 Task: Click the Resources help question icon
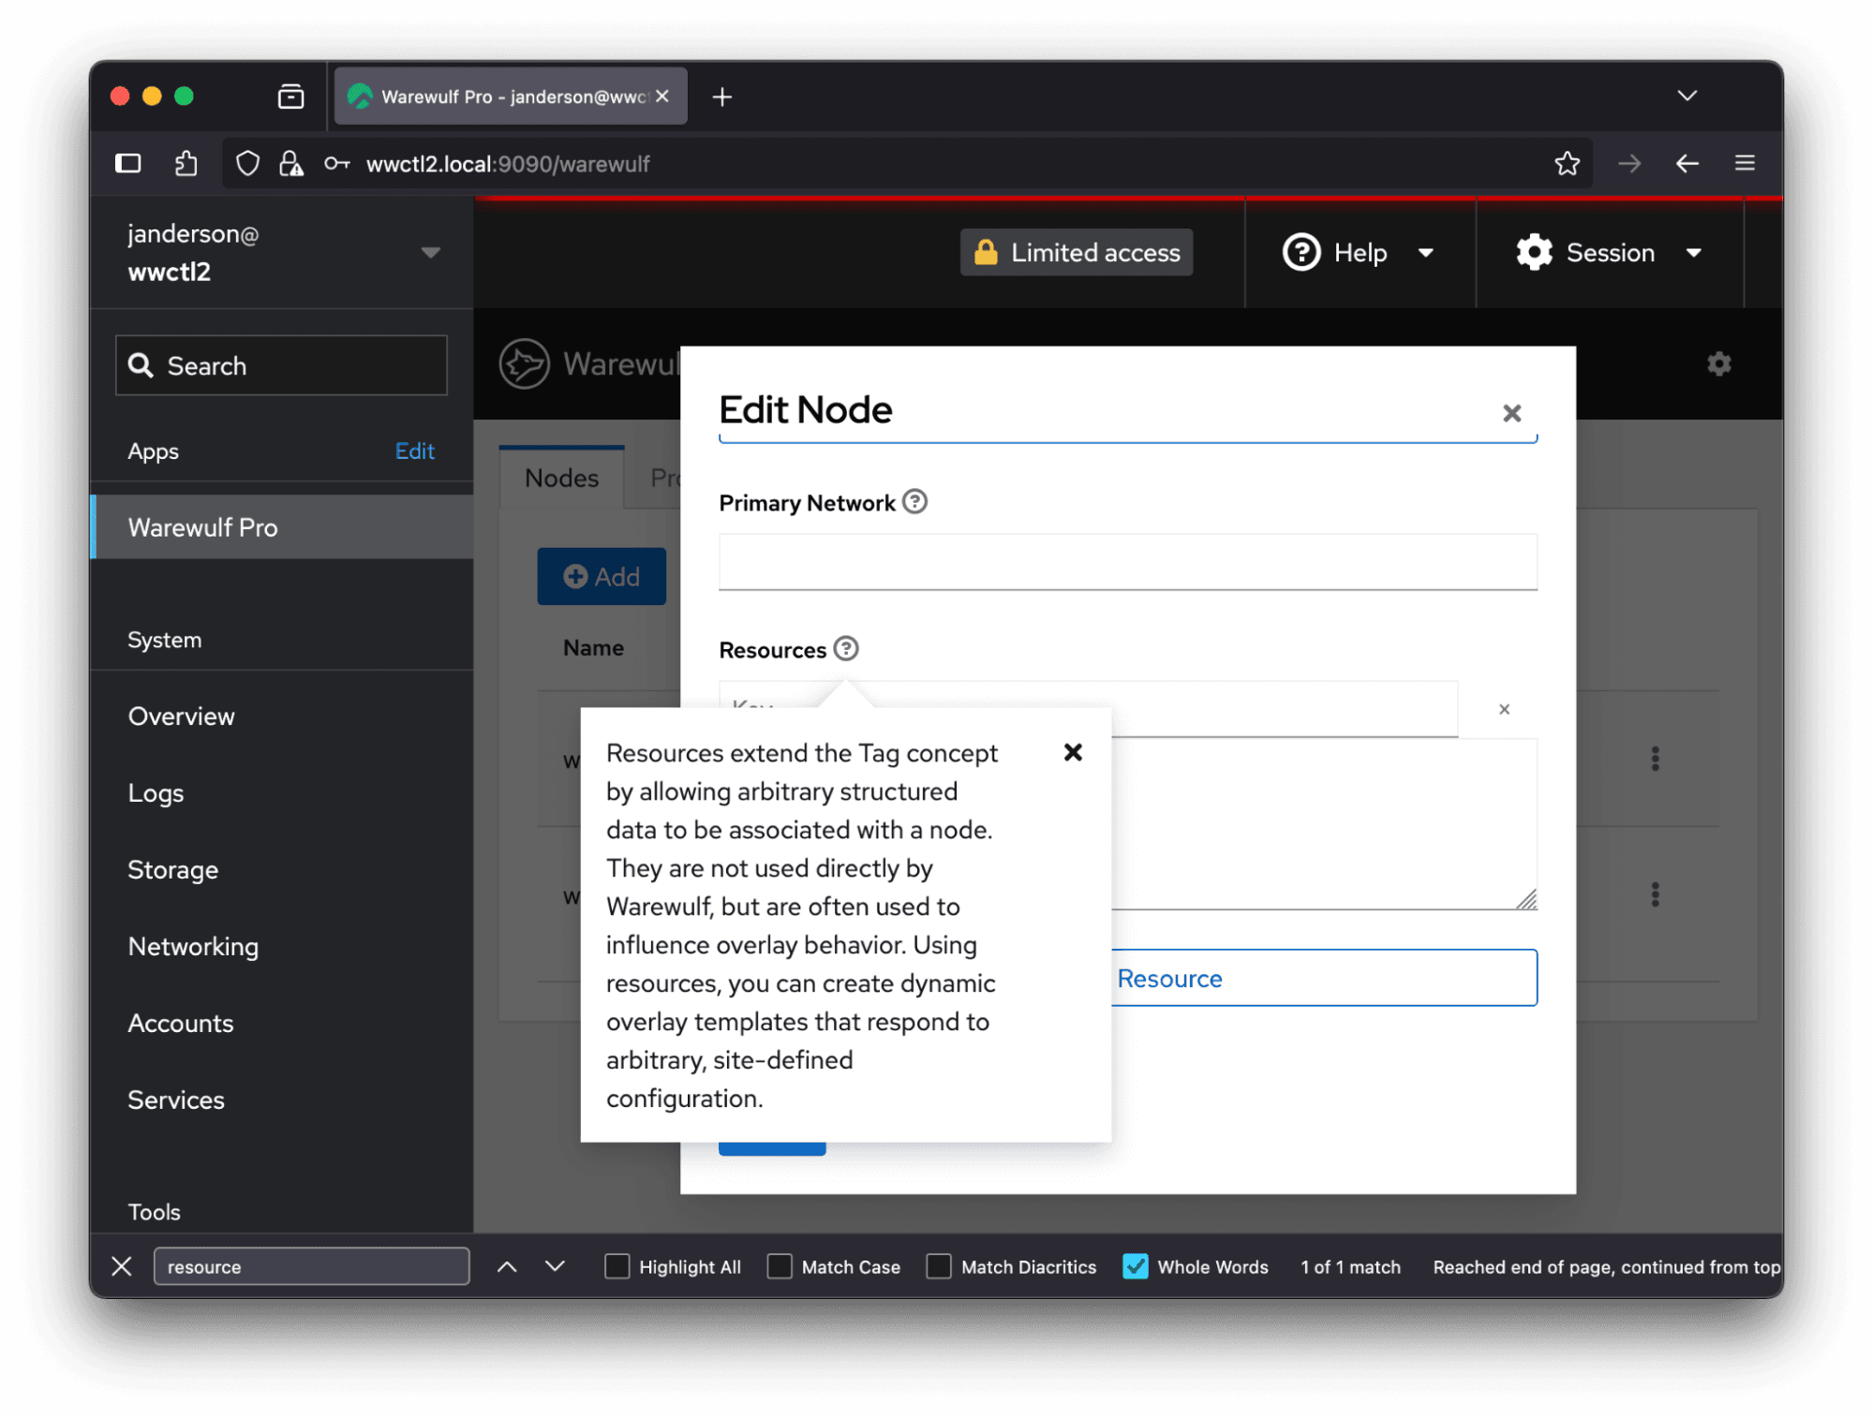click(846, 649)
